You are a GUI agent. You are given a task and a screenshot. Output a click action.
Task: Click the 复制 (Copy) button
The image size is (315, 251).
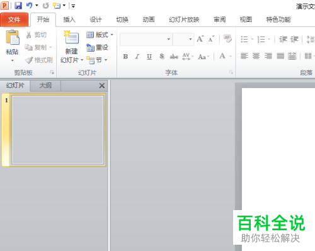pos(36,47)
